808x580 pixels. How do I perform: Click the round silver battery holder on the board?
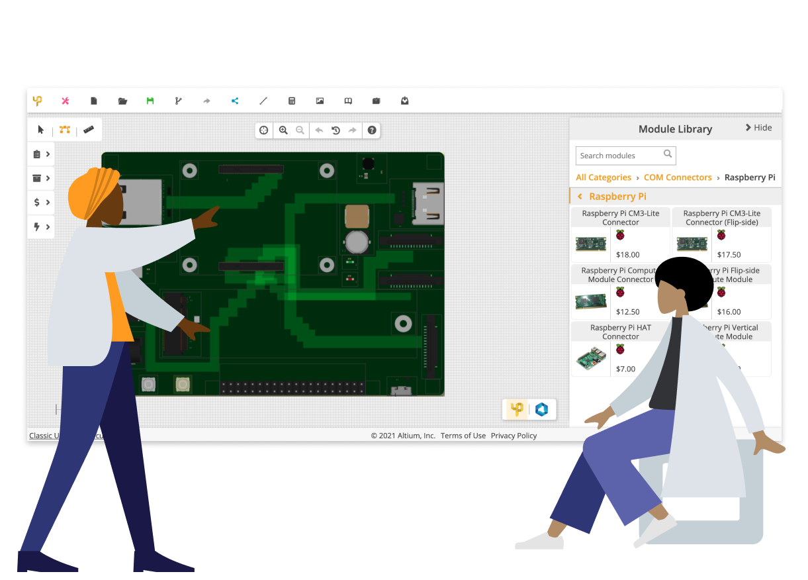pyautogui.click(x=357, y=242)
